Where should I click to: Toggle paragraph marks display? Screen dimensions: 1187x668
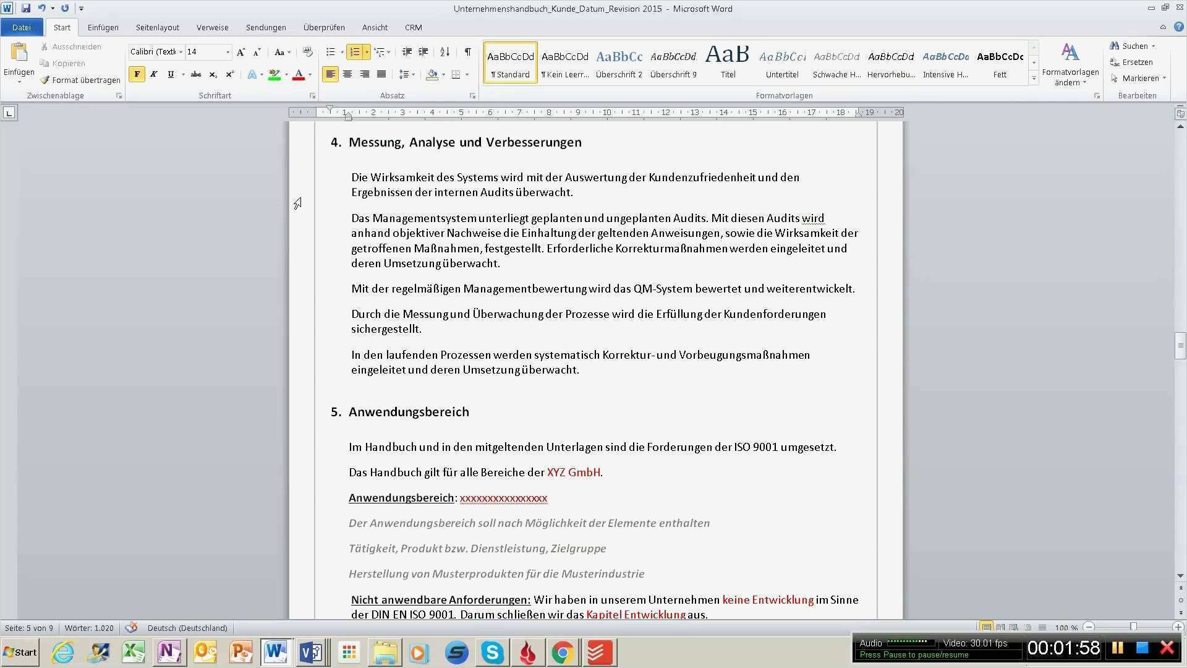(467, 52)
